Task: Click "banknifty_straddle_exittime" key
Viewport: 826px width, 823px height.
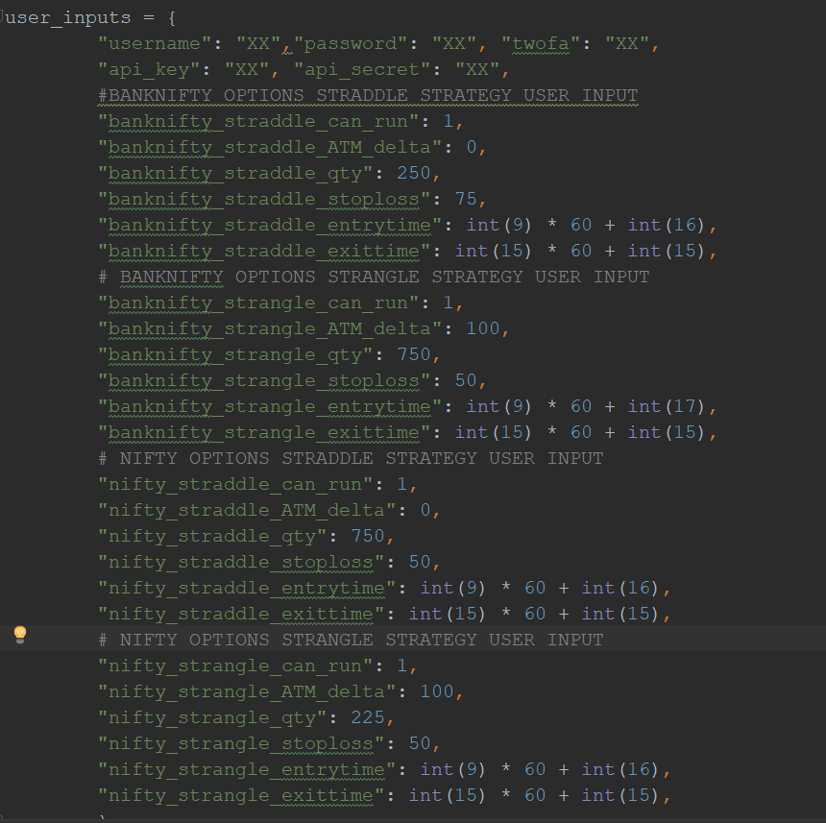Action: point(264,251)
